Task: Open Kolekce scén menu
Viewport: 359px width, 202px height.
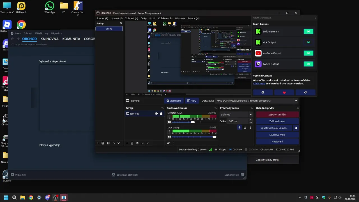Action: coord(165,18)
